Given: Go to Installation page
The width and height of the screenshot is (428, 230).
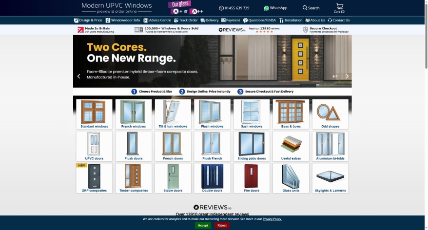Looking at the screenshot, I should click(x=291, y=20).
